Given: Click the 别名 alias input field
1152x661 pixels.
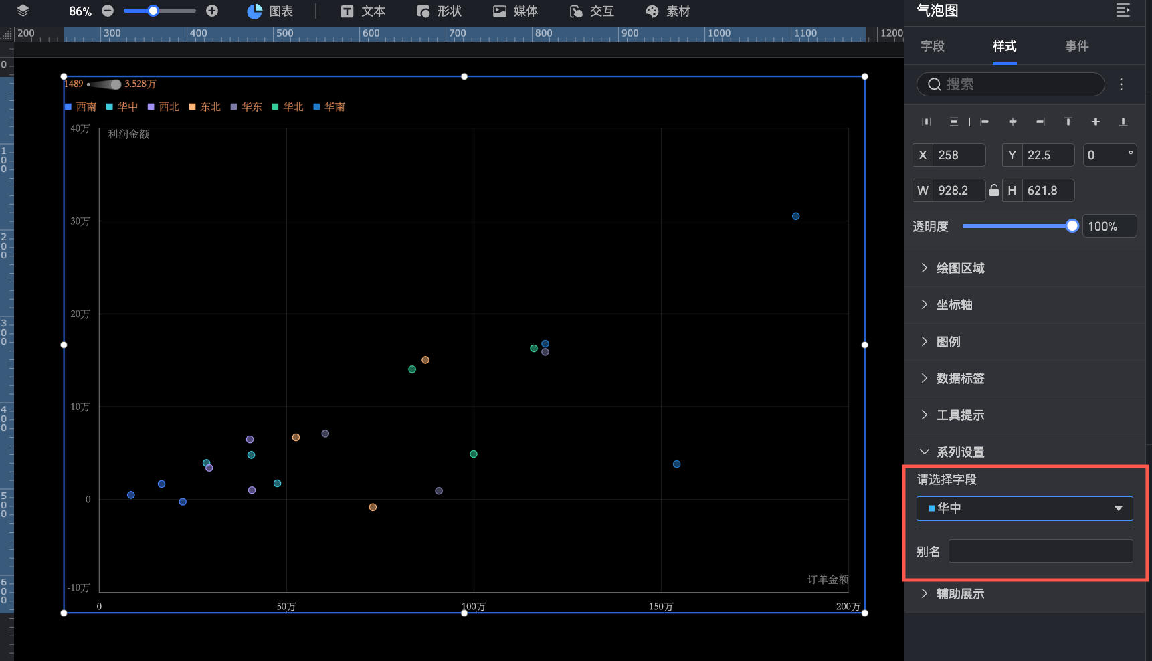Looking at the screenshot, I should [x=1040, y=551].
